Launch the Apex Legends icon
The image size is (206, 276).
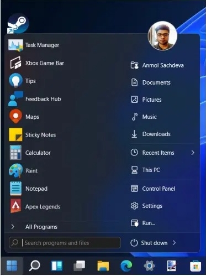pos(15,206)
